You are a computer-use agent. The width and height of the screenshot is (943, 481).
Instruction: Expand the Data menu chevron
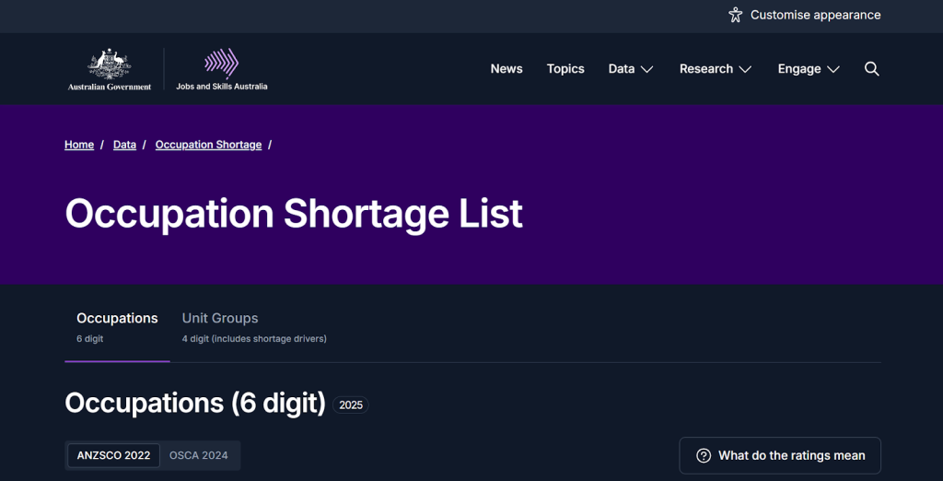click(x=646, y=69)
